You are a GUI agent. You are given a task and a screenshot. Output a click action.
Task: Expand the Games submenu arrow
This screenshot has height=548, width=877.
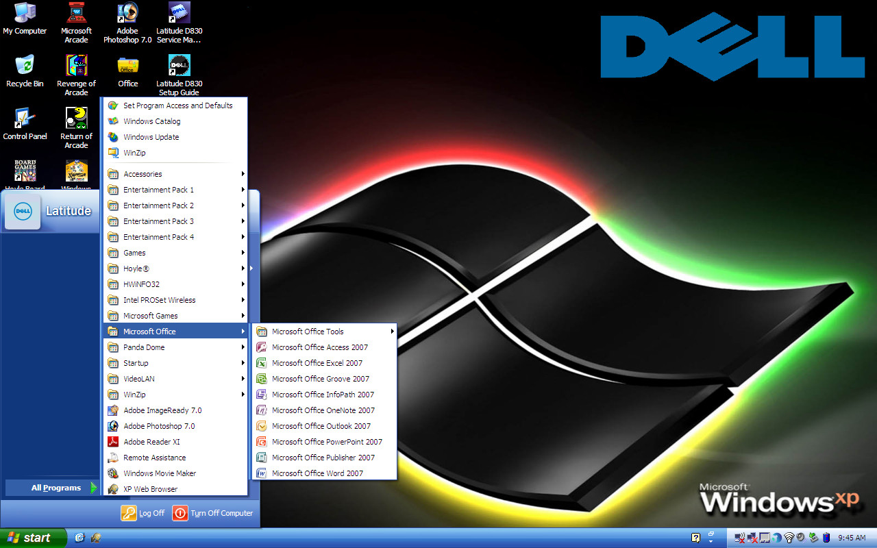(243, 253)
